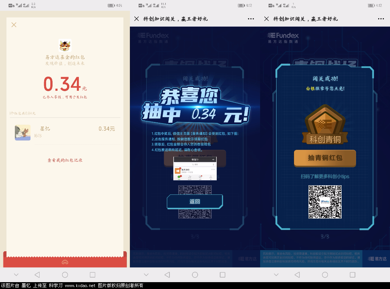Tap the 易方达 logo at bottom right of right phone
The width and height of the screenshot is (390, 289).
377,259
